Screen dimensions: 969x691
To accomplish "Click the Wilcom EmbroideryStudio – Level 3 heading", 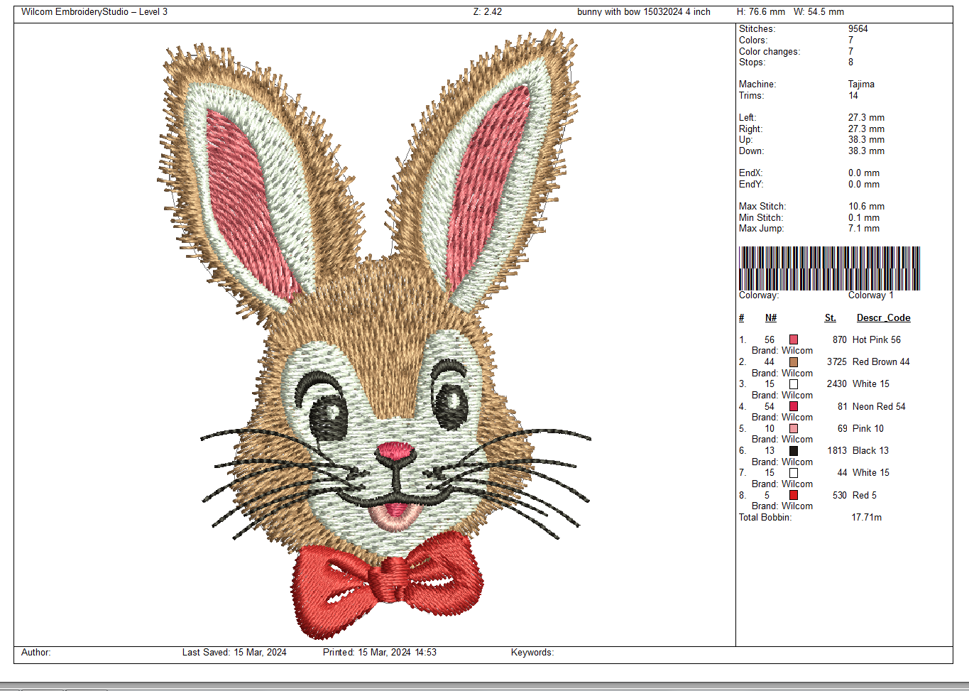I will coord(94,12).
